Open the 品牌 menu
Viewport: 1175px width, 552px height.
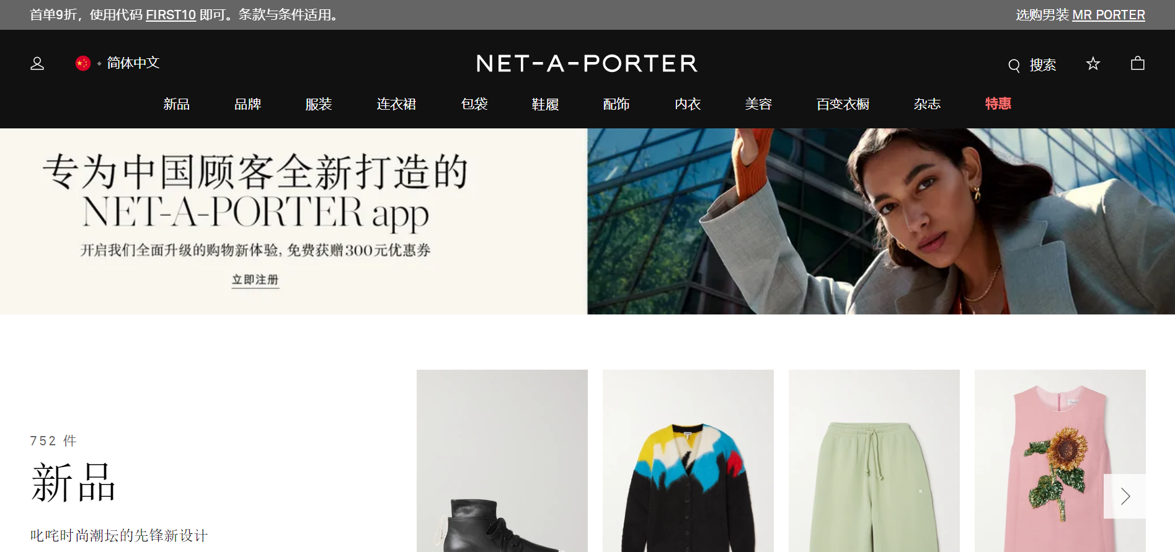point(247,104)
